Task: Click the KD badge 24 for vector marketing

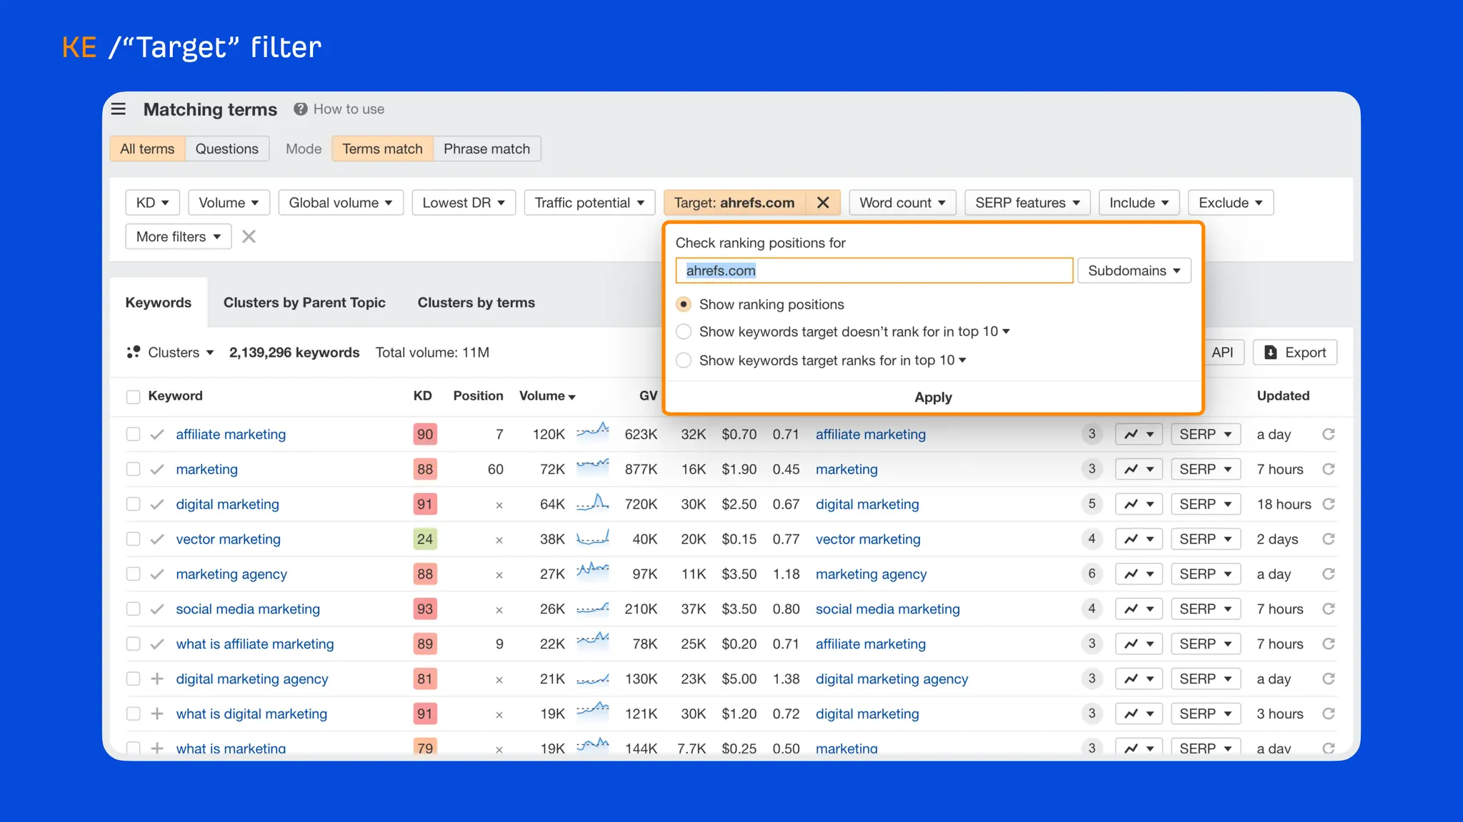Action: (425, 539)
